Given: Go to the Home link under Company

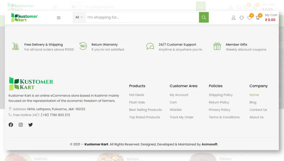Looking at the screenshot, I should (x=254, y=95).
